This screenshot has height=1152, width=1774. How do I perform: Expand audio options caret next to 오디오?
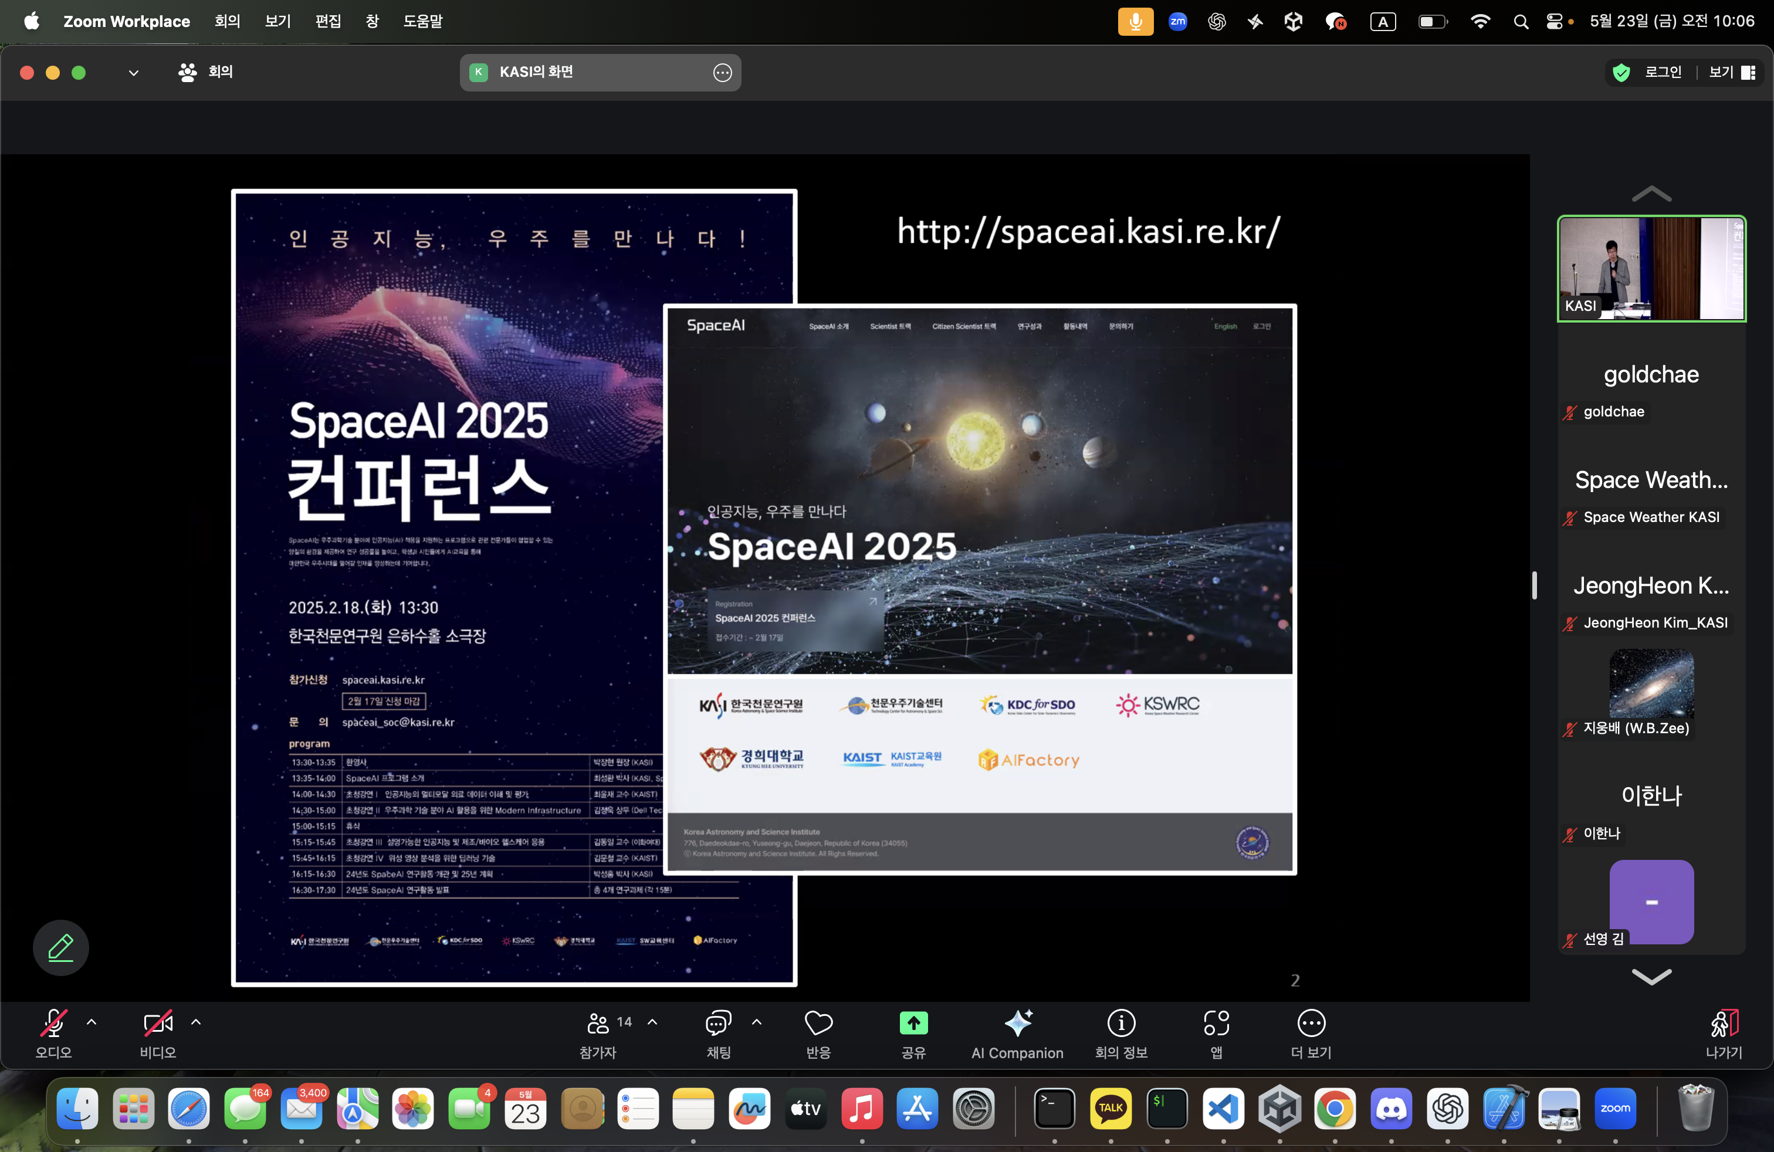(x=92, y=1022)
